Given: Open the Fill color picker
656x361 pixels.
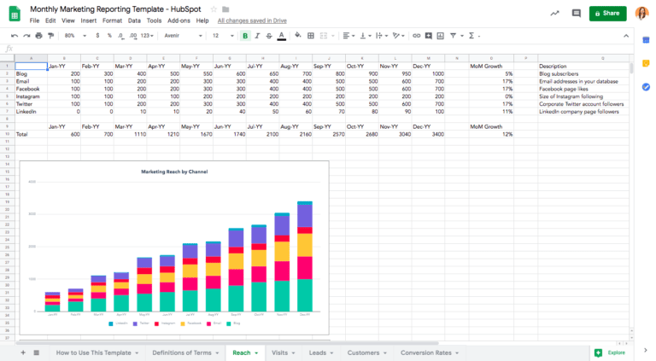Looking at the screenshot, I should point(297,36).
